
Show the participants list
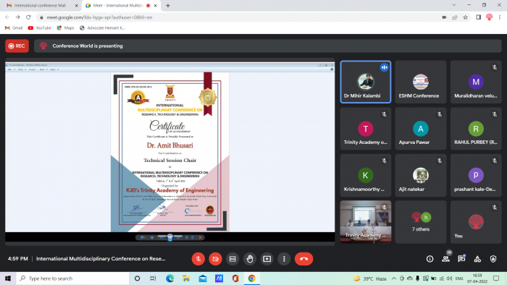[x=446, y=258]
